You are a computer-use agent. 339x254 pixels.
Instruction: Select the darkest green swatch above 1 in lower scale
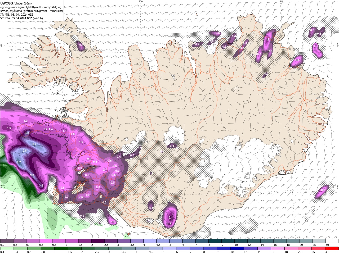coord(61,249)
